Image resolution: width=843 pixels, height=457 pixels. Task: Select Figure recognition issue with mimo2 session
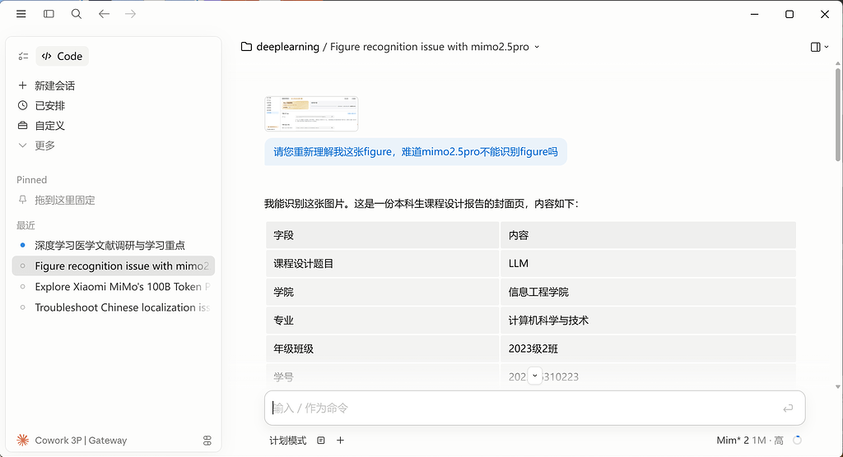(114, 265)
